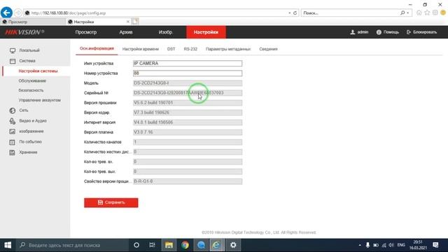Click the smiley feedback icon
The height and width of the screenshot is (252, 448).
443,13
